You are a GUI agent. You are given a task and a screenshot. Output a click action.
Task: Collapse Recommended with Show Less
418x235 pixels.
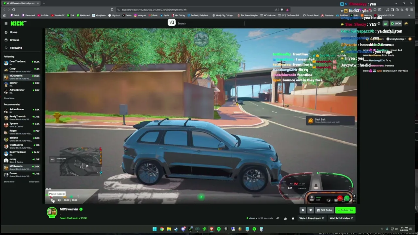pos(34,182)
